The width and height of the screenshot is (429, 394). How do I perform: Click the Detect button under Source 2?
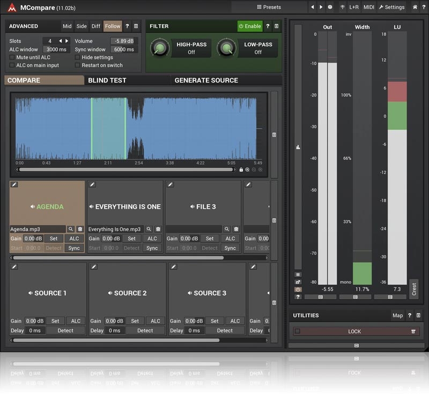(x=145, y=331)
